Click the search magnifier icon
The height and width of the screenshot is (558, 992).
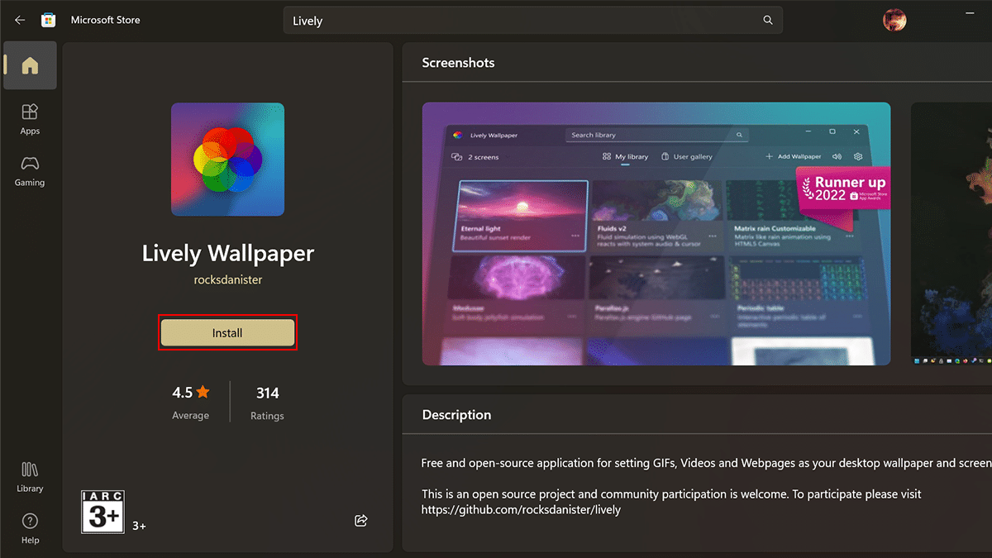(768, 21)
